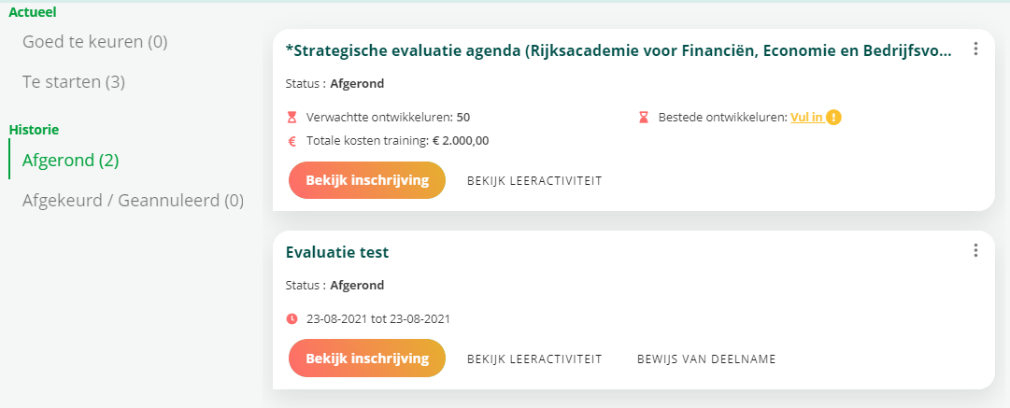The height and width of the screenshot is (408, 1010).
Task: Open the Evaluatie test card title
Action: pyautogui.click(x=337, y=252)
